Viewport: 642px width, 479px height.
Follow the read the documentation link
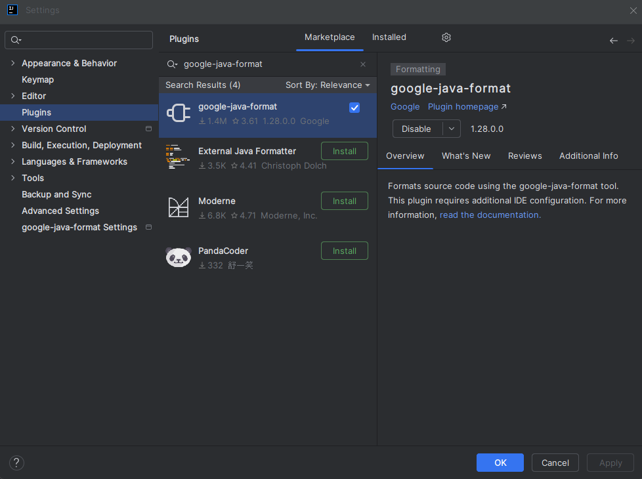click(490, 215)
